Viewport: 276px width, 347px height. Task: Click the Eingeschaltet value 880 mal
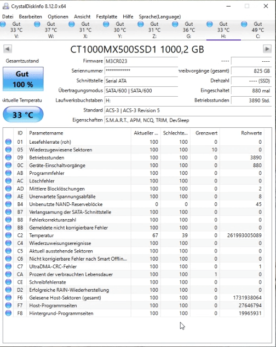[x=251, y=91]
